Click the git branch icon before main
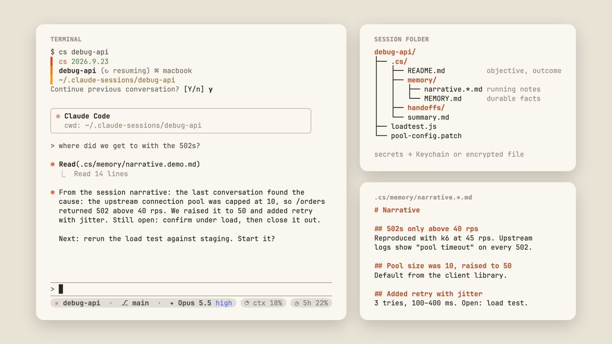 point(125,303)
